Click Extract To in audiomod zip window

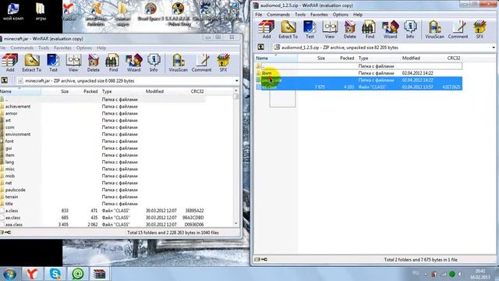point(288,30)
